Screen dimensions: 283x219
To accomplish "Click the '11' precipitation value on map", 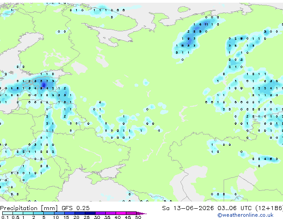I will pyautogui.click(x=206, y=24).
